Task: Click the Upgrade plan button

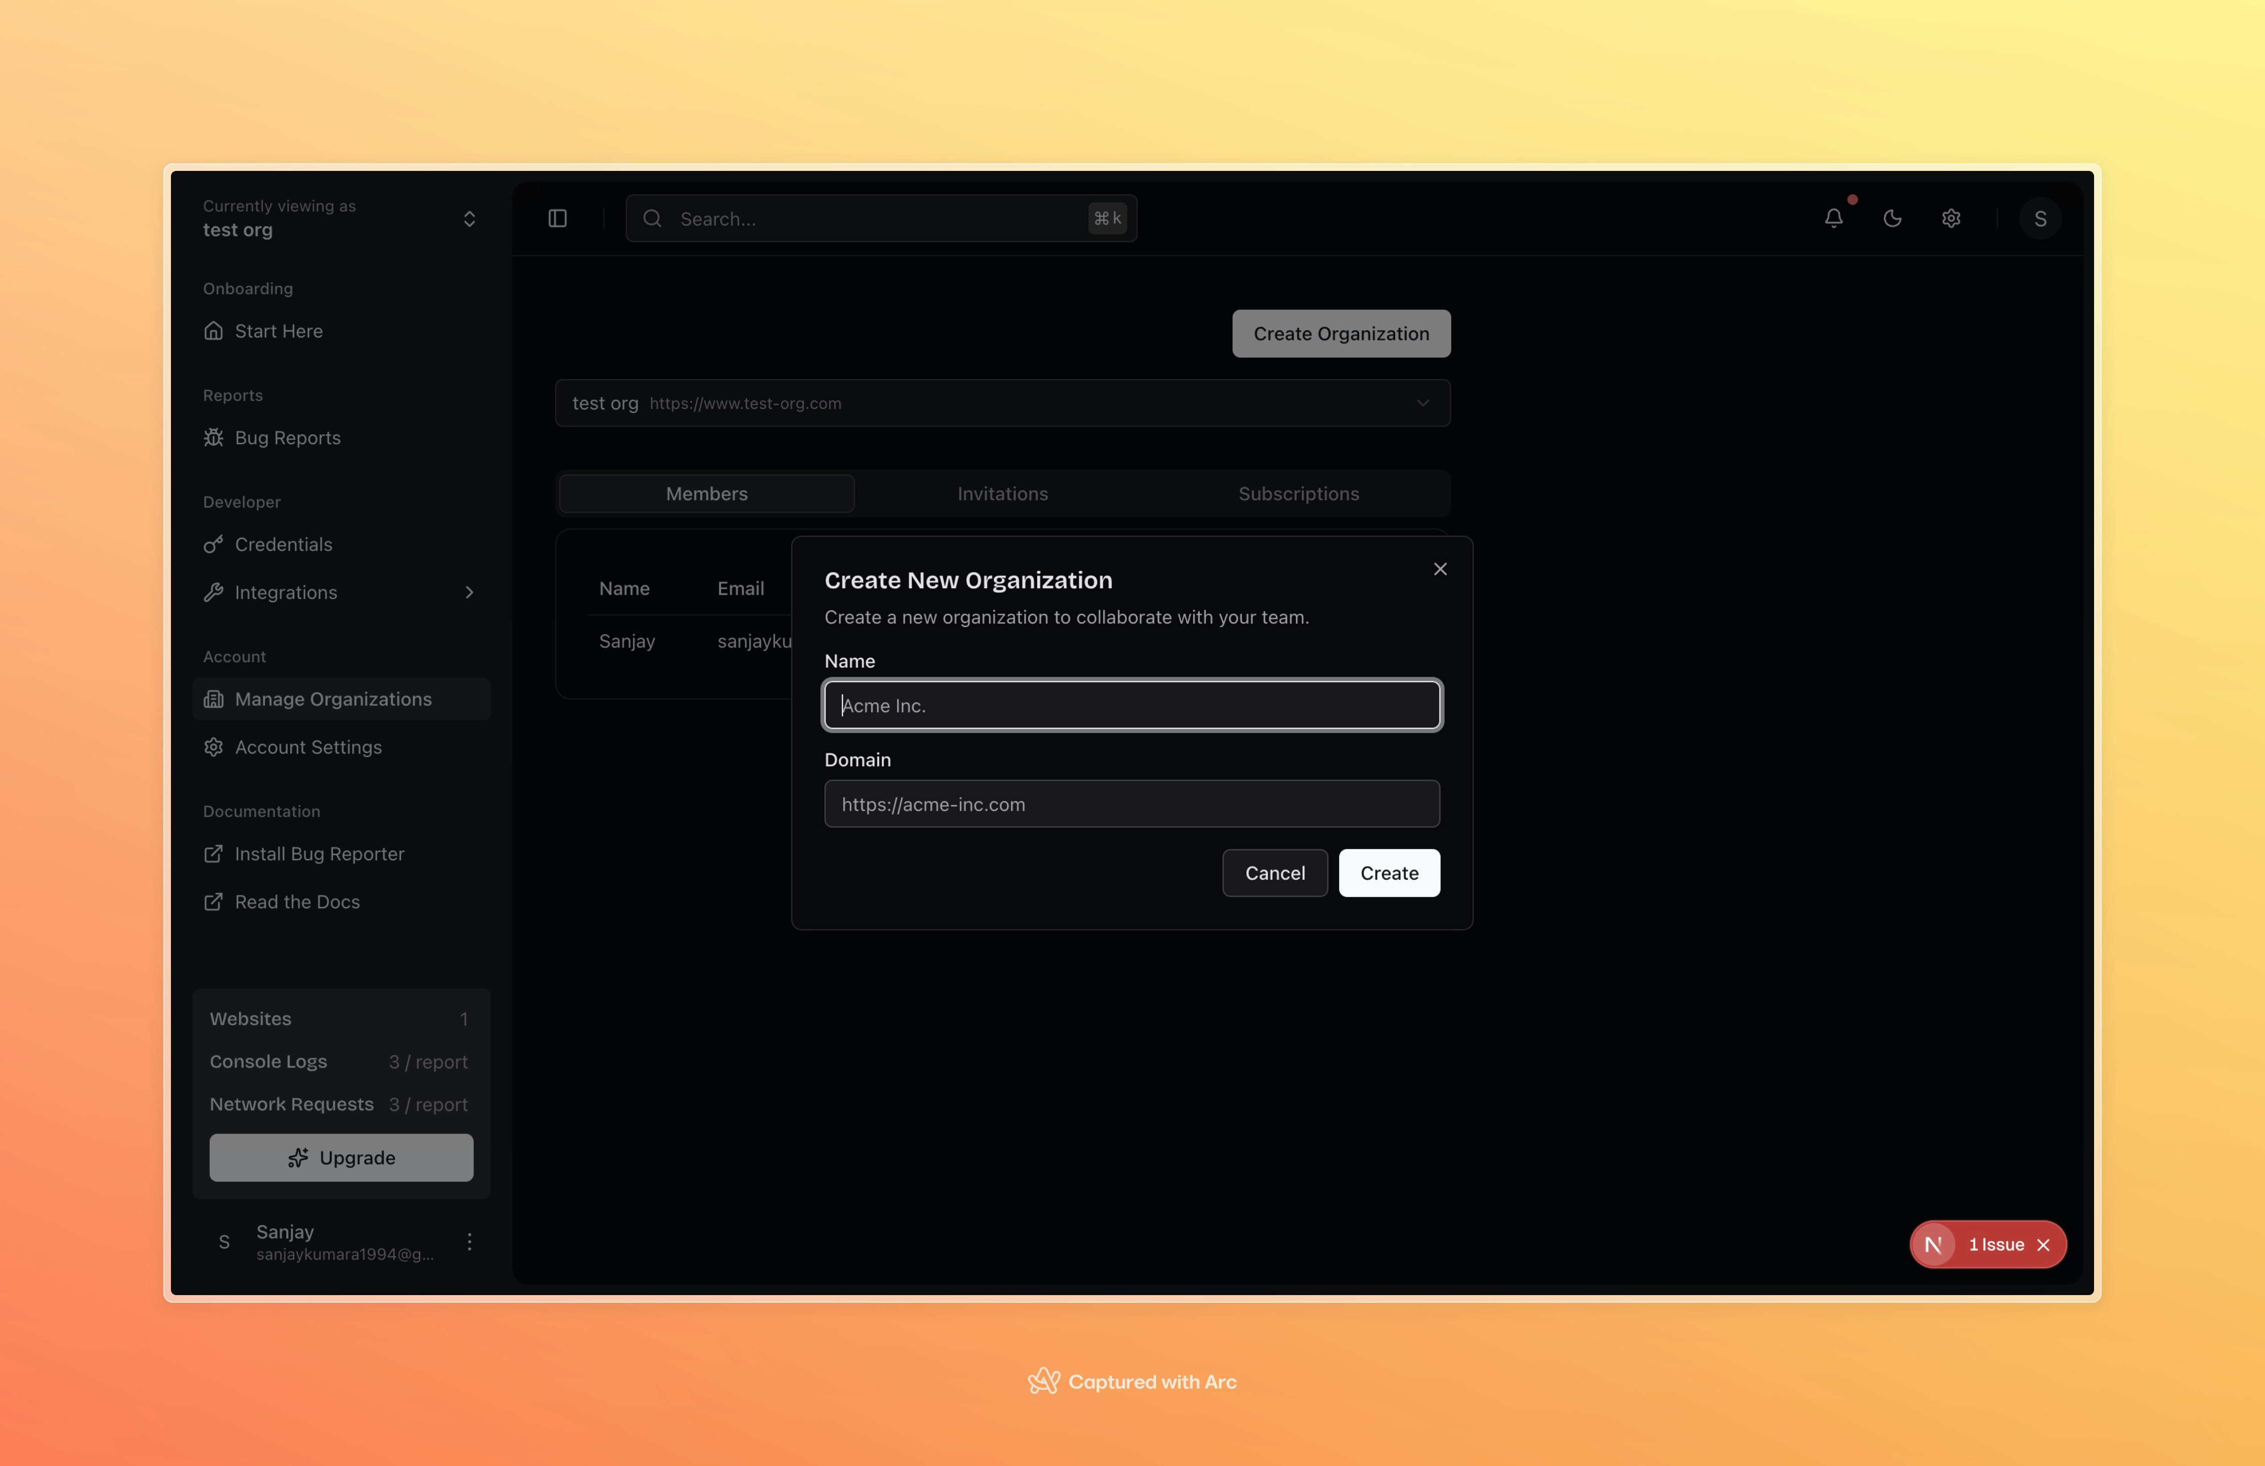Action: (x=341, y=1158)
